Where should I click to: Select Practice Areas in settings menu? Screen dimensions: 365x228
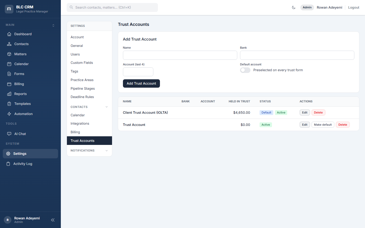tap(89, 80)
